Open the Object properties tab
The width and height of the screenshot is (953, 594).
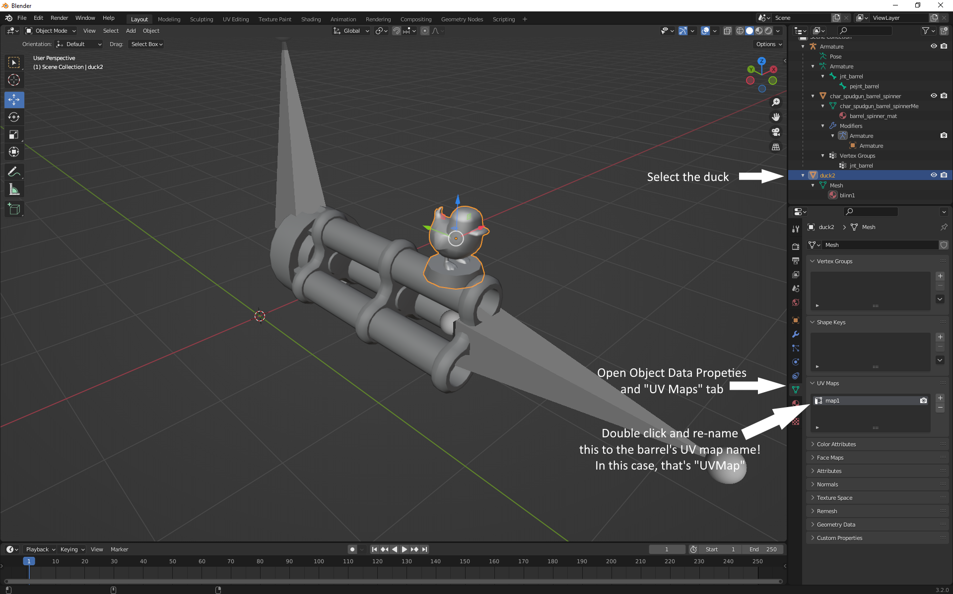coord(796,320)
